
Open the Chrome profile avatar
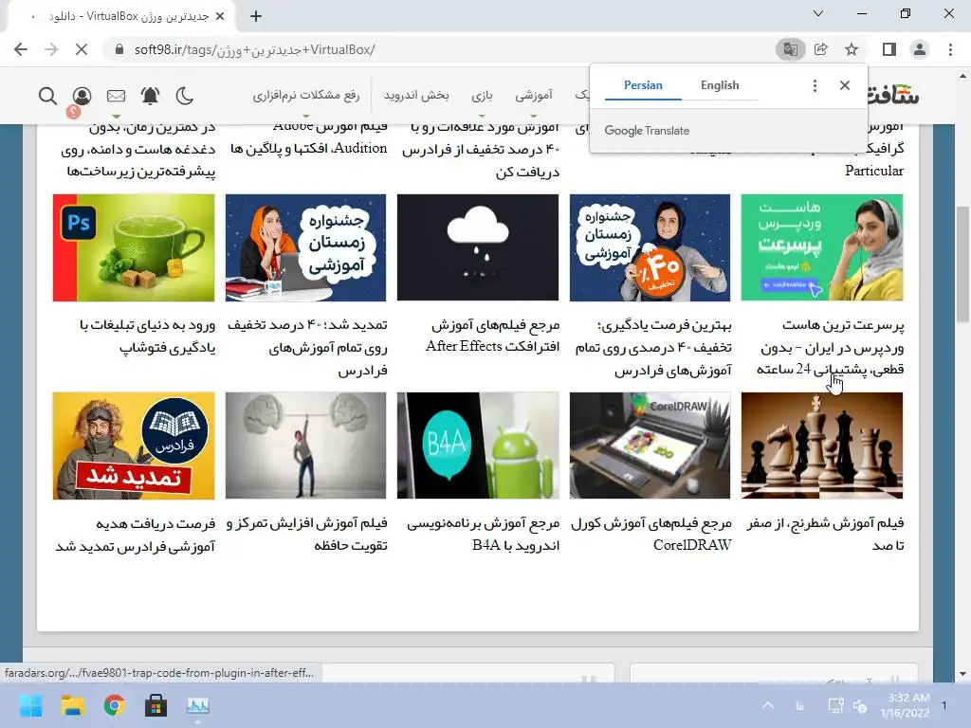920,49
